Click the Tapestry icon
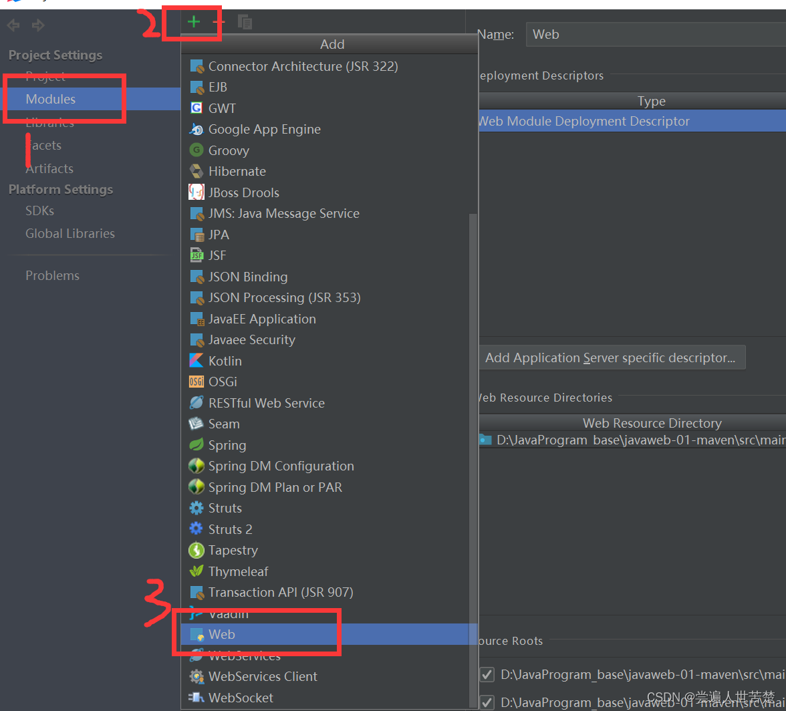 click(196, 550)
